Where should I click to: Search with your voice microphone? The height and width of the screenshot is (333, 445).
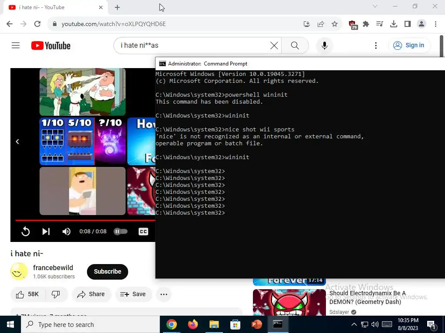coord(324,45)
